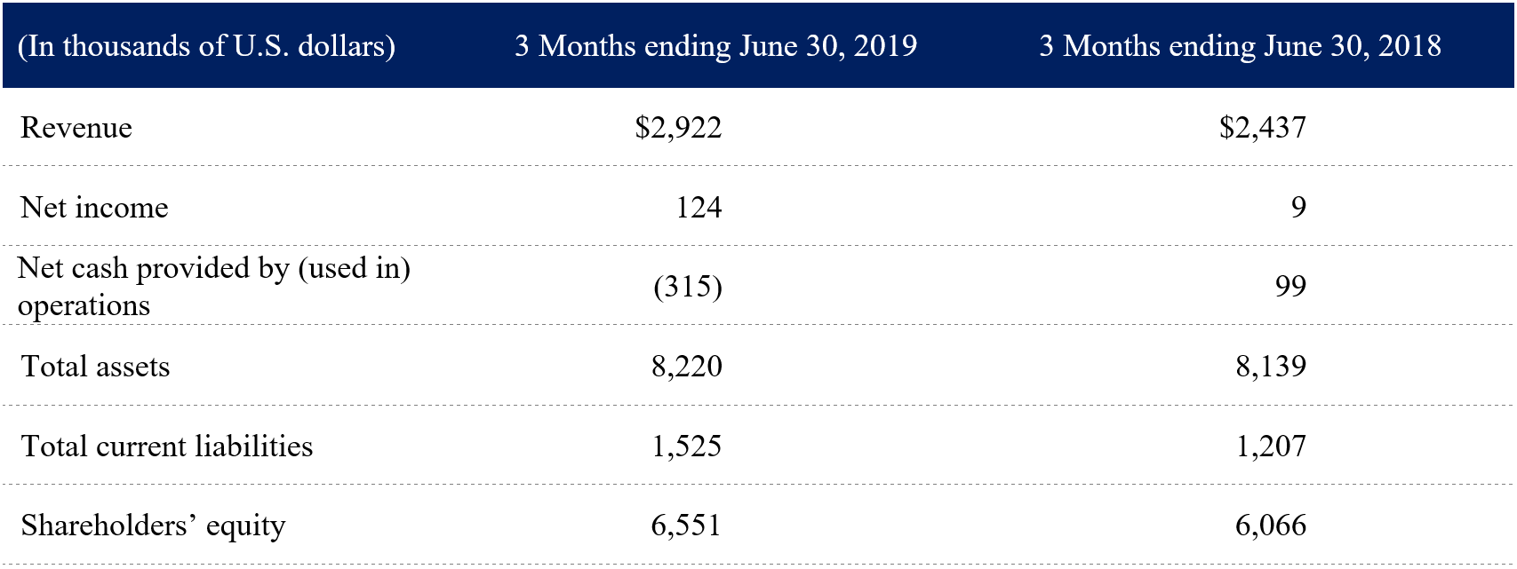Select the June 30, 2018 column header
The height and width of the screenshot is (569, 1517).
(x=1240, y=46)
